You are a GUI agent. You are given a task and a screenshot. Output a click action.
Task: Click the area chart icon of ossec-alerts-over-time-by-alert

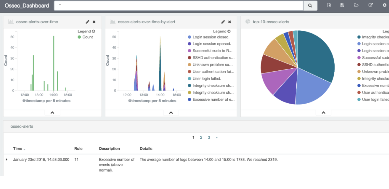[x=112, y=22]
